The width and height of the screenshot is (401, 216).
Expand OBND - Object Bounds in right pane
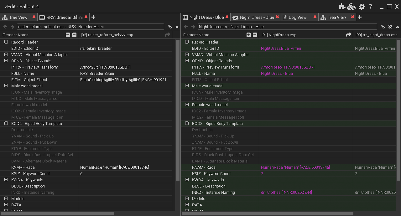[x=187, y=61]
